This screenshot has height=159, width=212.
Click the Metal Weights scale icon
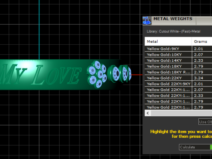pyautogui.click(x=147, y=21)
